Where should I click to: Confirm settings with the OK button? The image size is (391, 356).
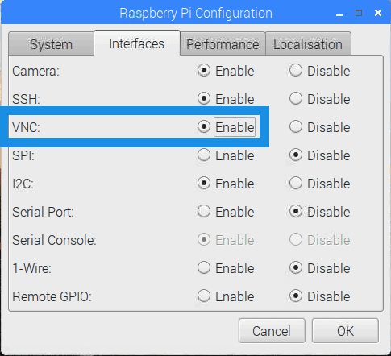[345, 331]
